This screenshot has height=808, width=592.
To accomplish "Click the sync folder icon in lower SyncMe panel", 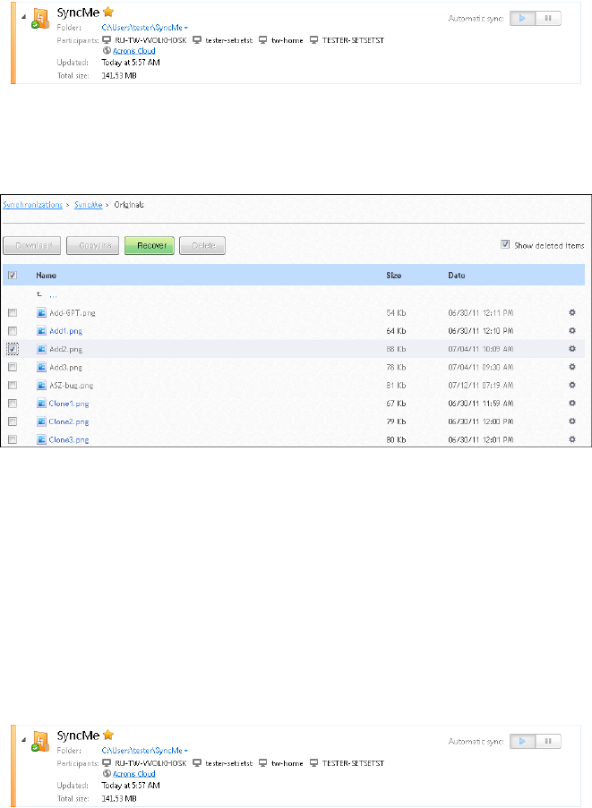I will [40, 742].
